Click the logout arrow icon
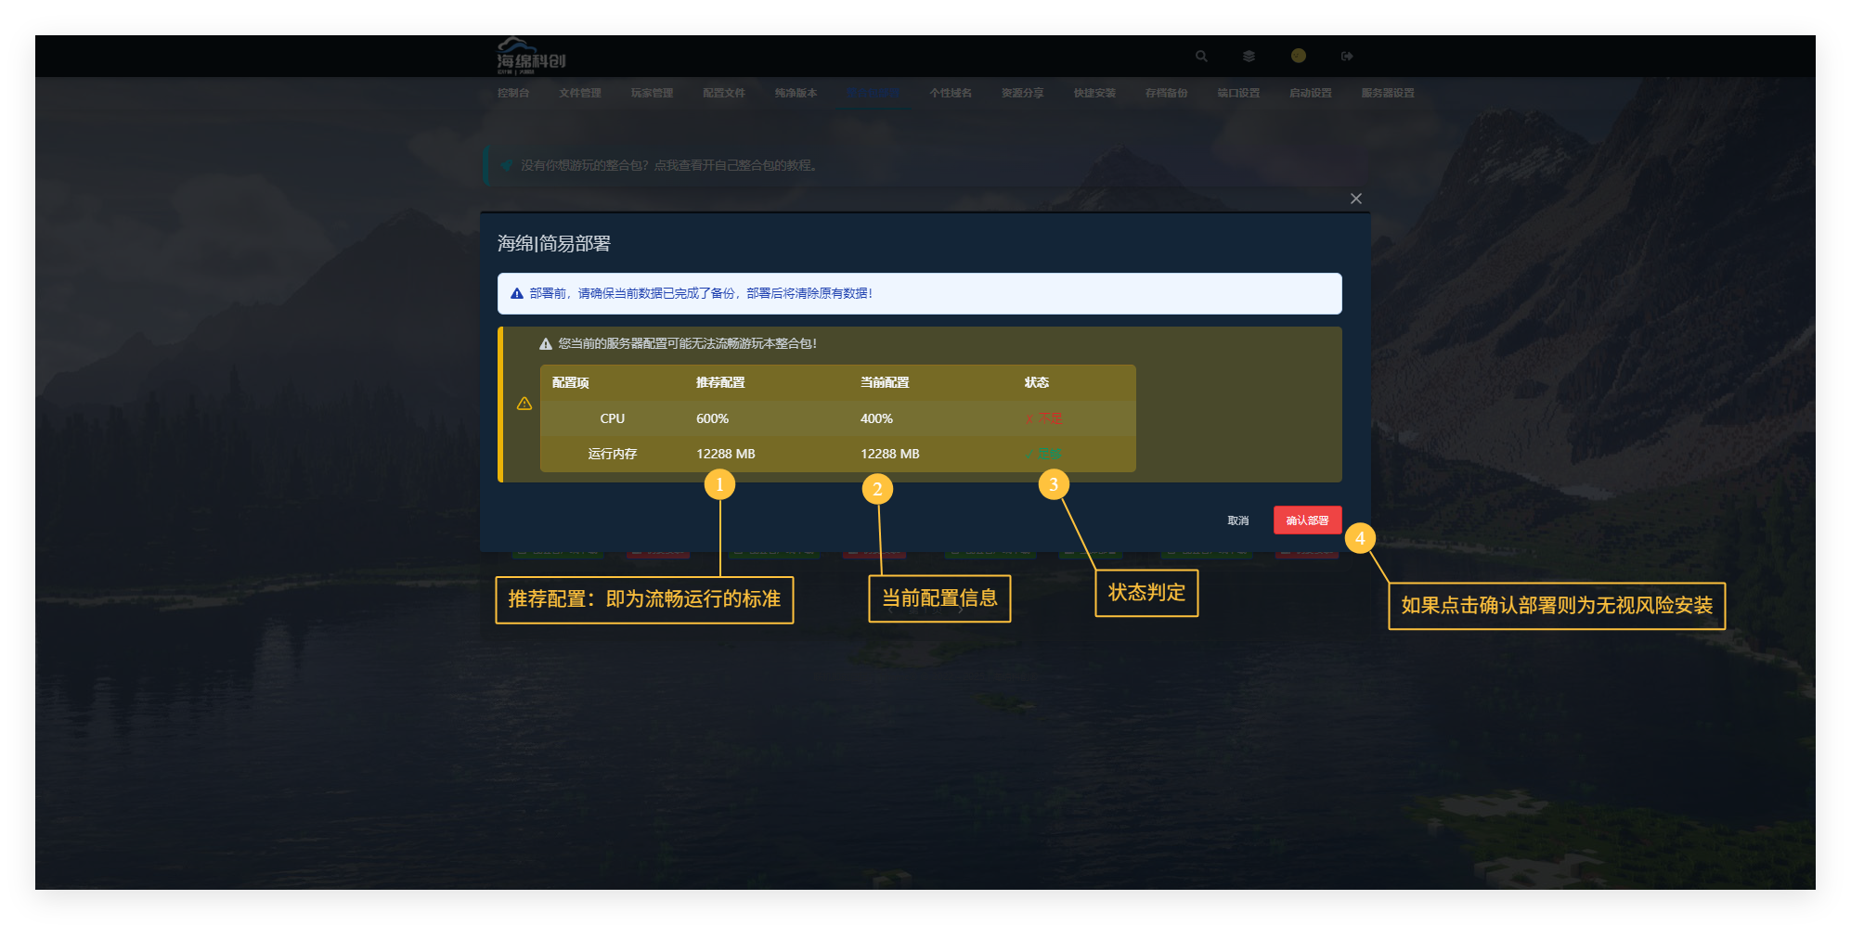Viewport: 1851px width, 925px height. tap(1347, 57)
